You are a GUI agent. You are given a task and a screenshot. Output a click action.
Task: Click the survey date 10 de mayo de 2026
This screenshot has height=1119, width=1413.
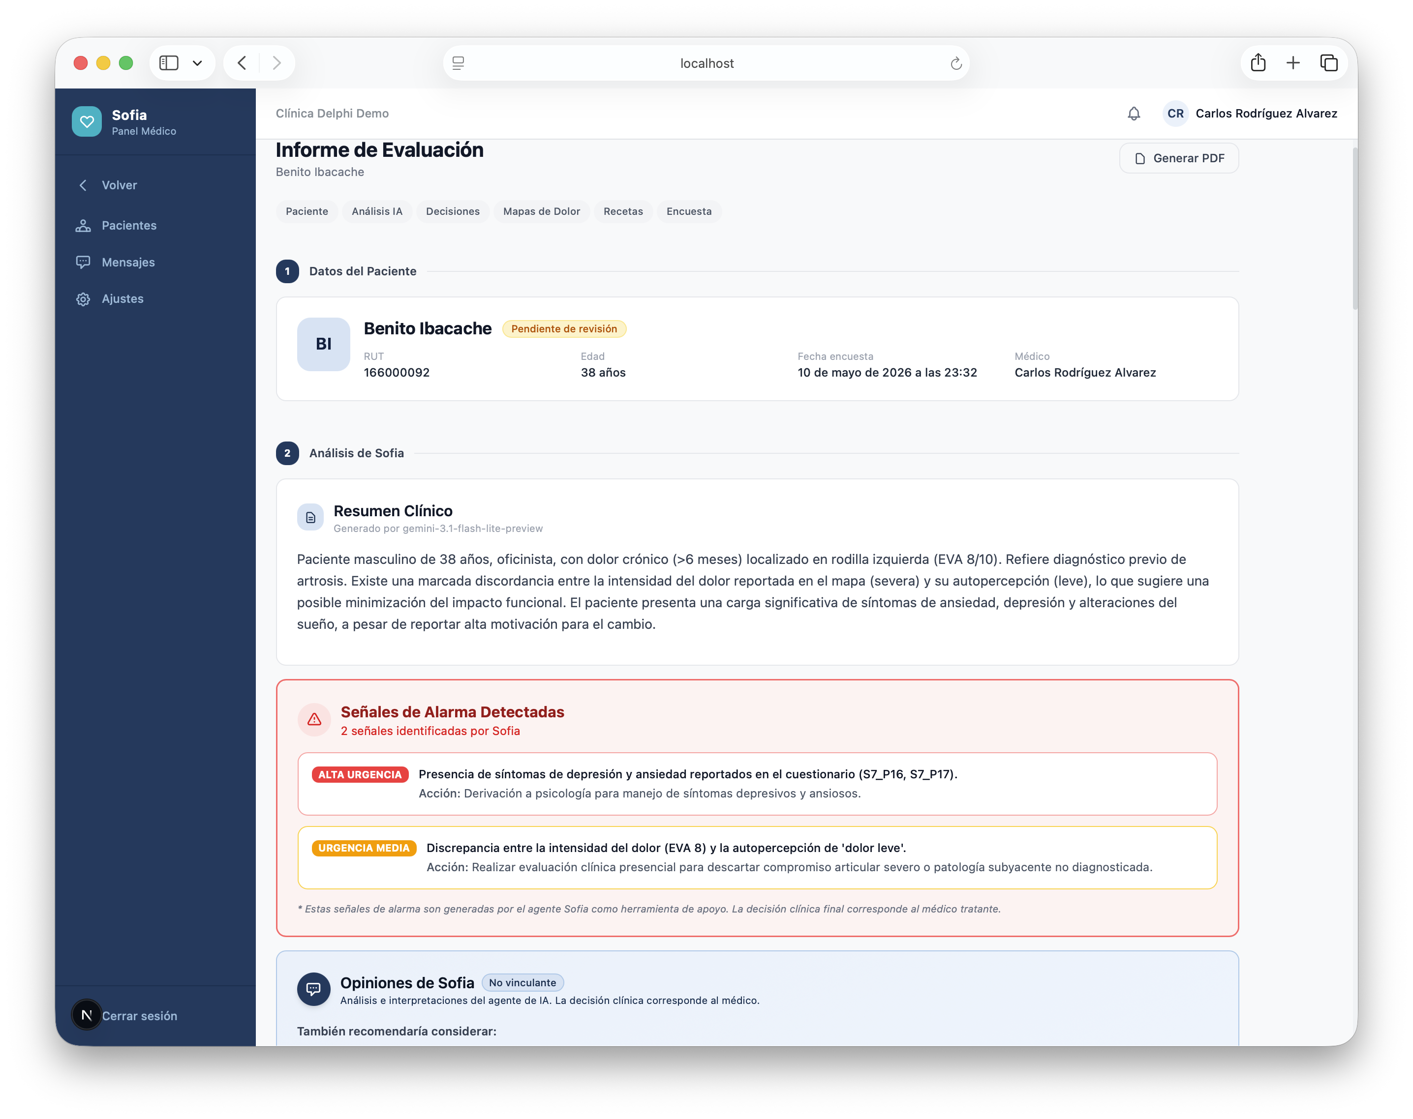pos(887,373)
